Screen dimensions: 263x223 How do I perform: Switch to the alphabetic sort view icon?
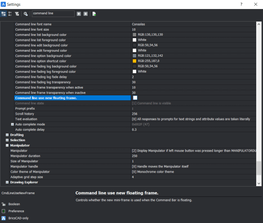tap(10, 14)
